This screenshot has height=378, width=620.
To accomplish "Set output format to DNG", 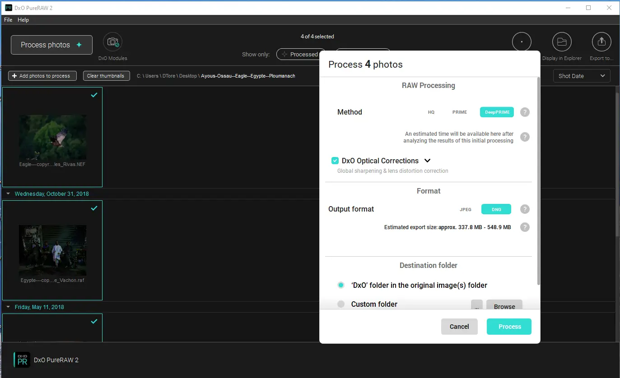I will [496, 209].
